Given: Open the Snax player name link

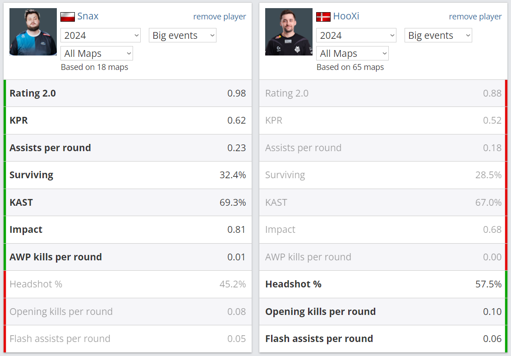Looking at the screenshot, I should point(87,16).
